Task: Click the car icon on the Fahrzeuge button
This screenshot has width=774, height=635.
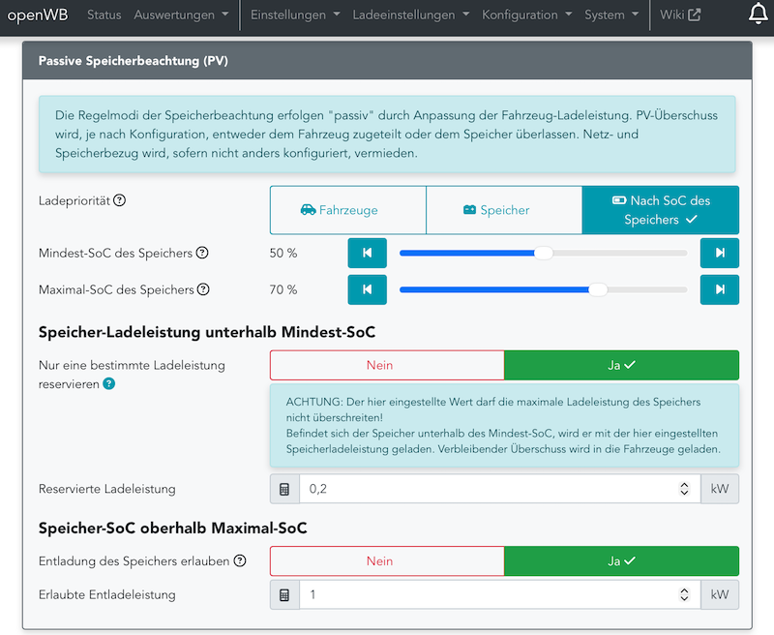Action: click(310, 210)
